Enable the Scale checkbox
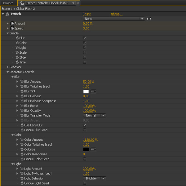 point(85,53)
